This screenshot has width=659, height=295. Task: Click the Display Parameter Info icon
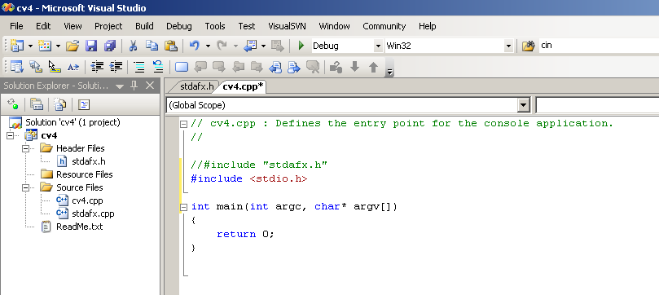[36, 67]
